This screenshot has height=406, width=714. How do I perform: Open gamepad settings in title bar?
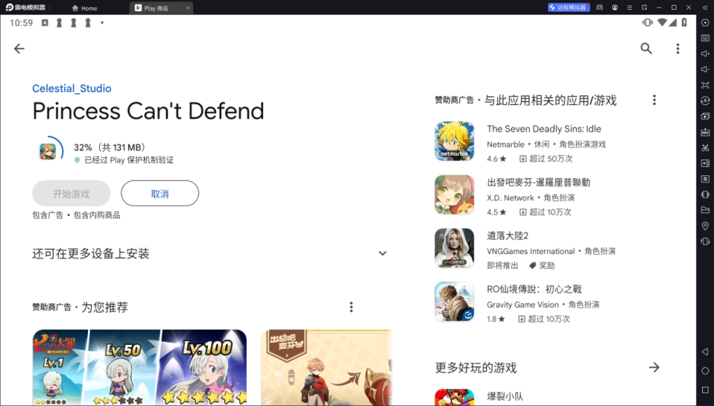point(600,7)
